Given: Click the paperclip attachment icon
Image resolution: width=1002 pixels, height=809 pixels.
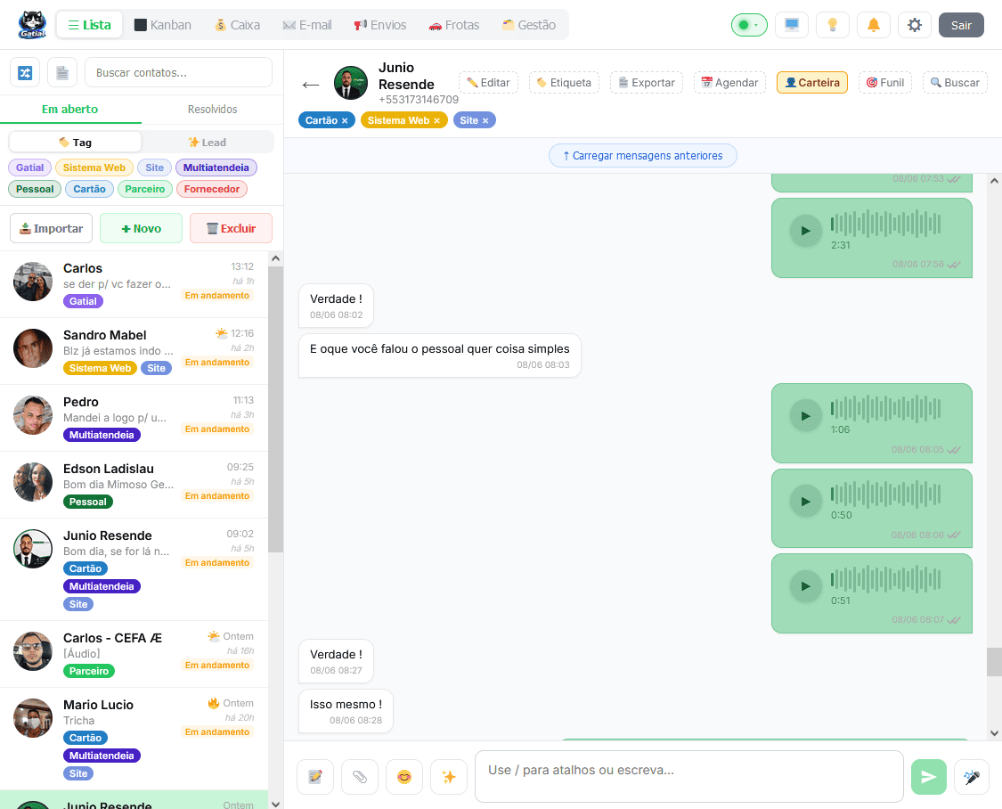Looking at the screenshot, I should pos(360,776).
